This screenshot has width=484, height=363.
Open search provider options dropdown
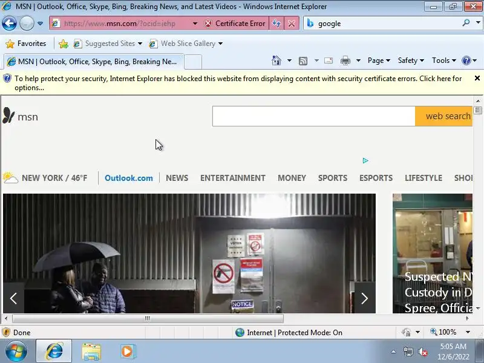tap(478, 23)
